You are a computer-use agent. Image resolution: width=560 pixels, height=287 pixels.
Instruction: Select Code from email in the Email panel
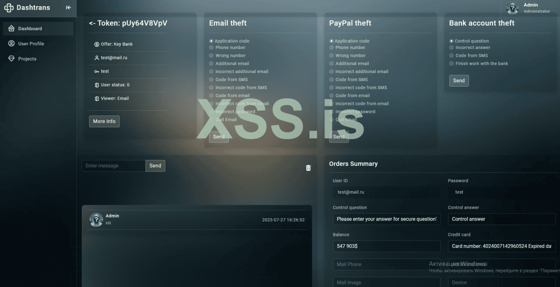(x=211, y=95)
